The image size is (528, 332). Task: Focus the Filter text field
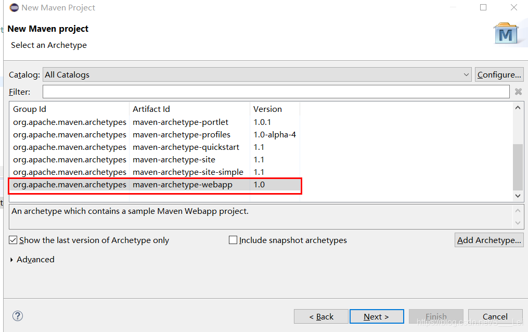(276, 92)
